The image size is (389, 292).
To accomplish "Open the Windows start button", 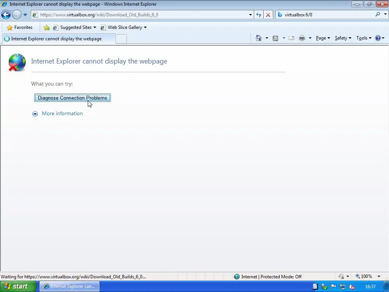I will coord(18,286).
